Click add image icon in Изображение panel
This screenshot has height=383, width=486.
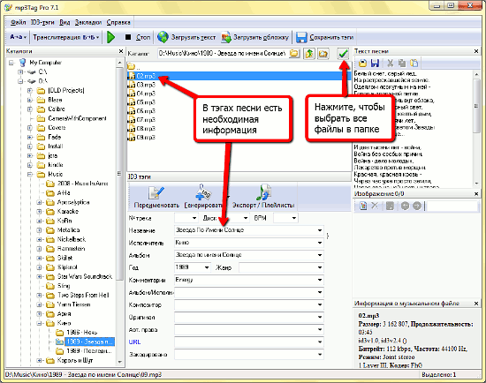coord(363,206)
